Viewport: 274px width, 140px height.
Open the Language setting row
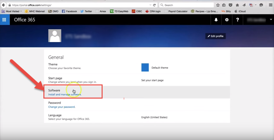click(x=137, y=117)
